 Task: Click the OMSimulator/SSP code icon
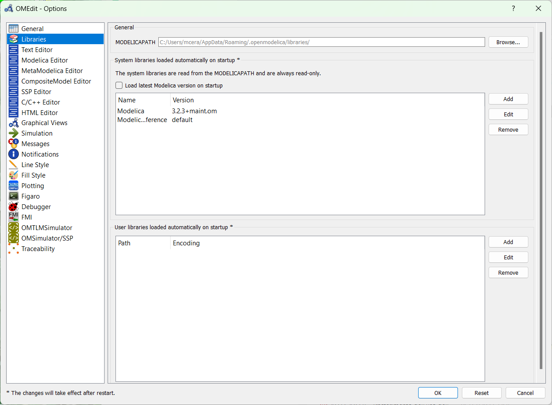[14, 238]
